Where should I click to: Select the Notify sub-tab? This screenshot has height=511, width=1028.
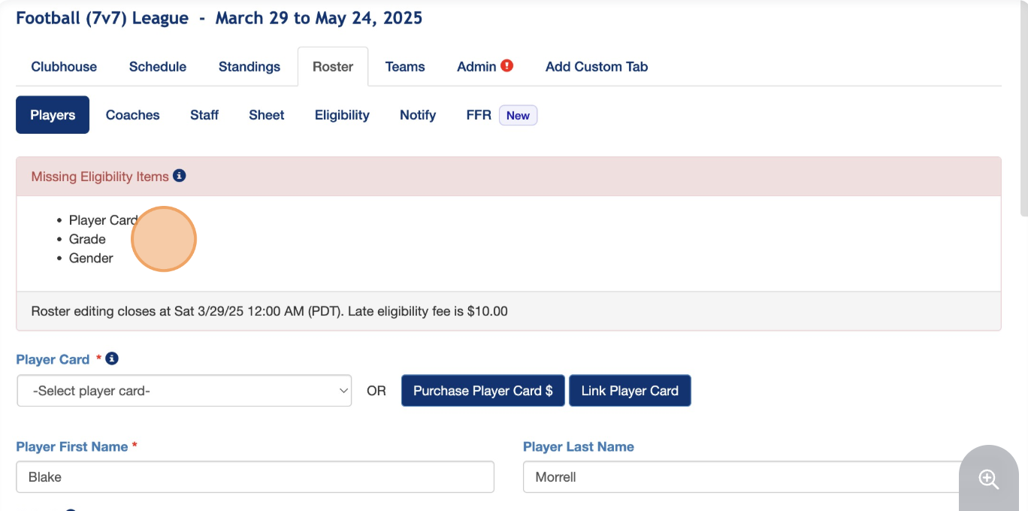418,115
